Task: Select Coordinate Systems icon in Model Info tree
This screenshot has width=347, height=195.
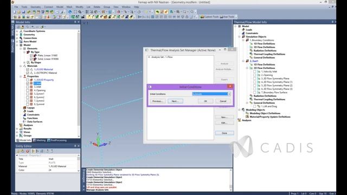Action: (x=21, y=31)
